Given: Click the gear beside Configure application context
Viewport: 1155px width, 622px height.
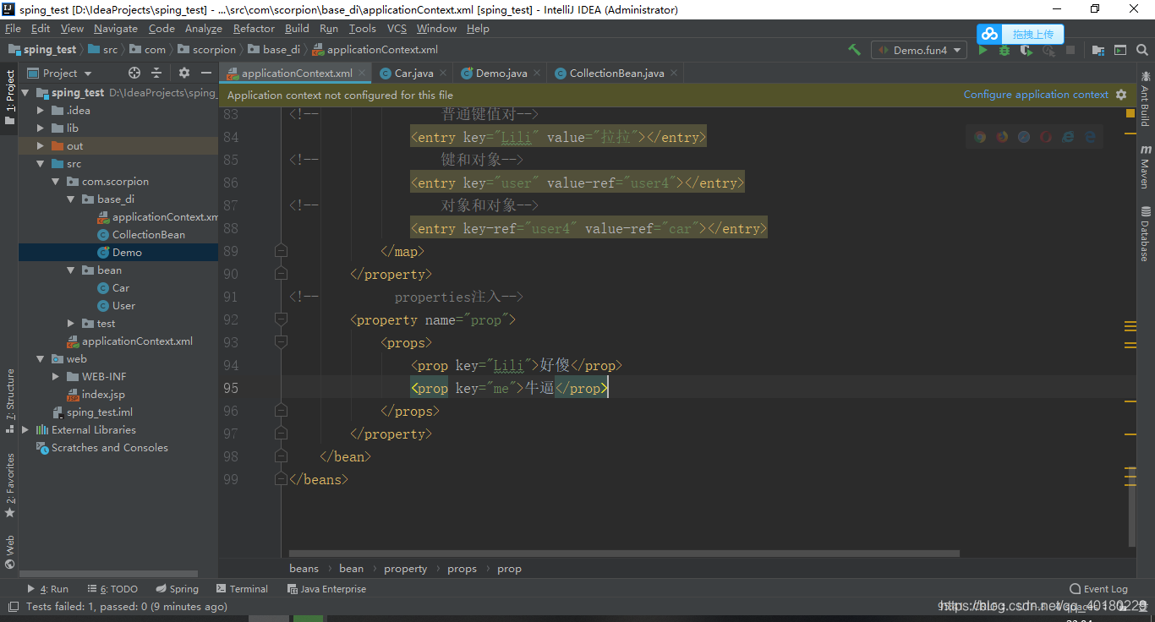Looking at the screenshot, I should point(1121,95).
